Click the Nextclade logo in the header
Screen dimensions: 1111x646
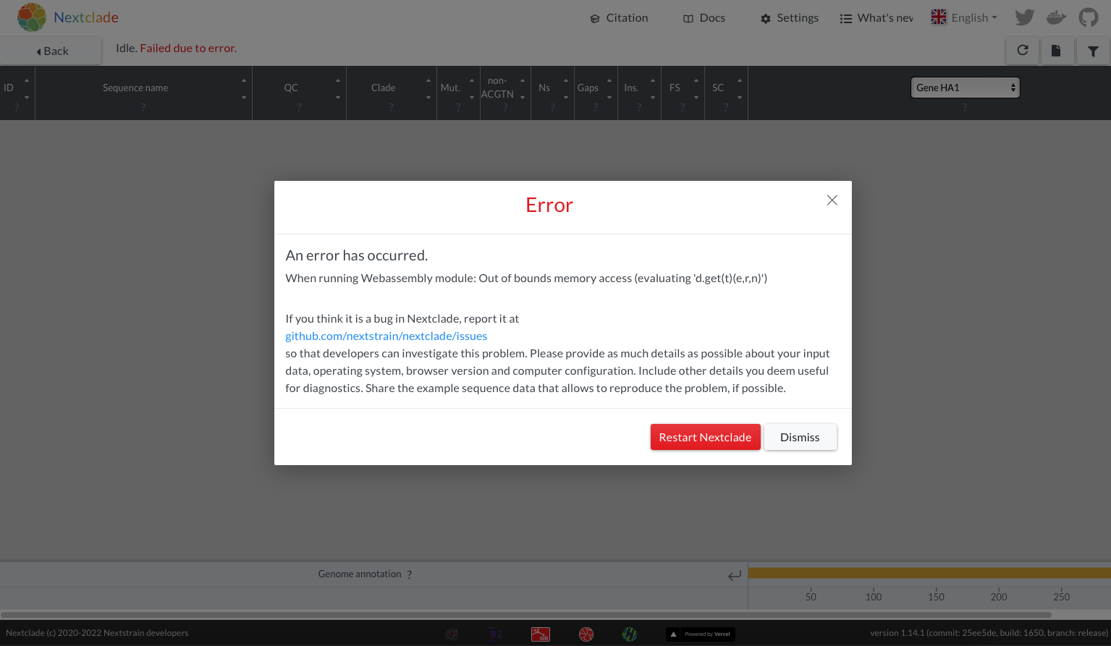tap(67, 17)
